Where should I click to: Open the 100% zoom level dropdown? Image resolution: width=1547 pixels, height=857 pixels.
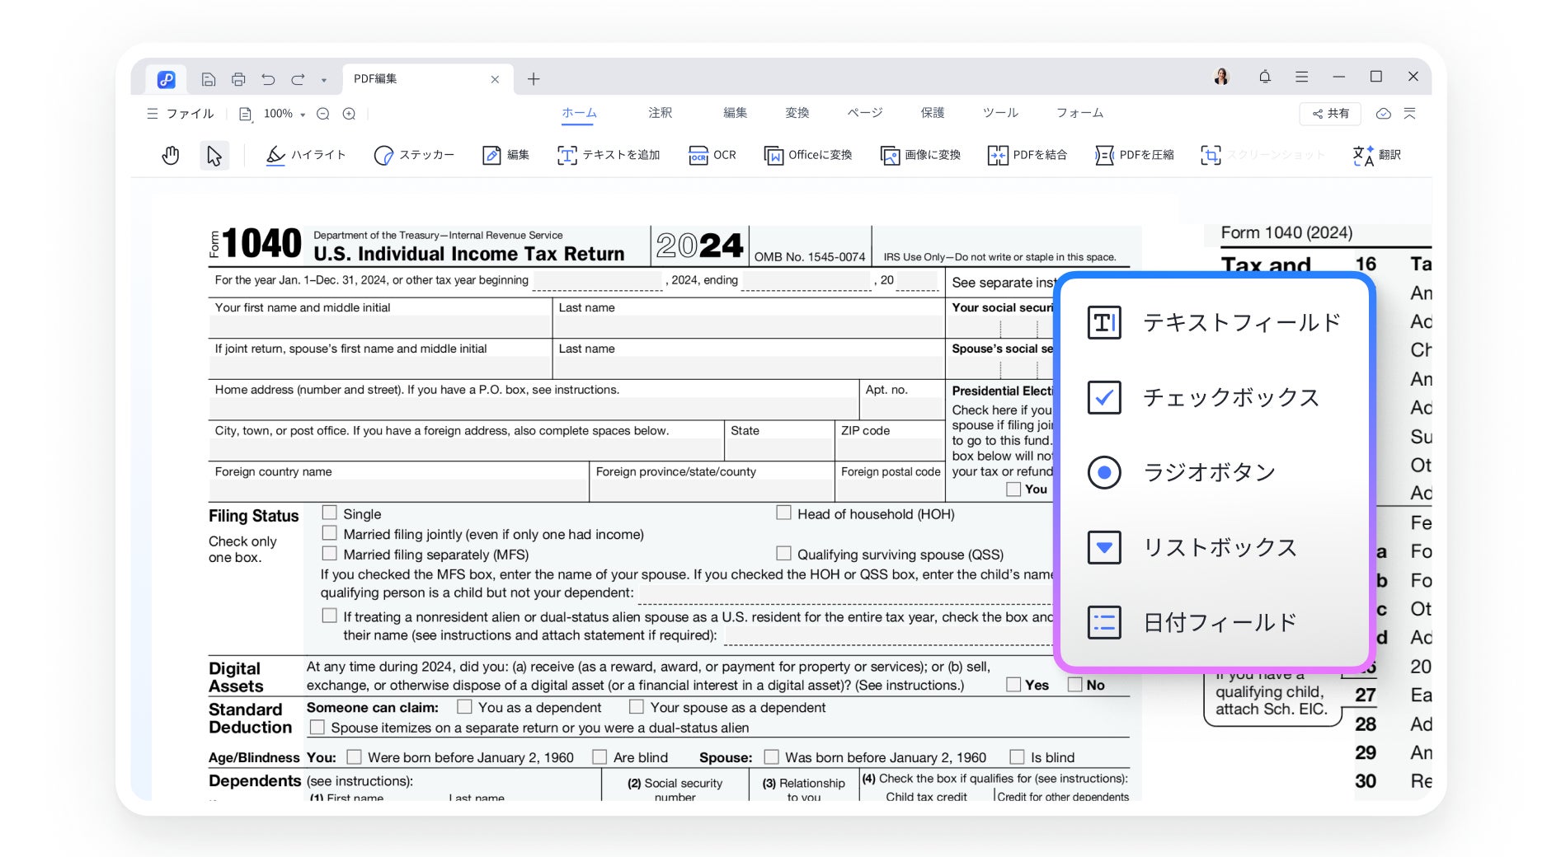pos(284,114)
